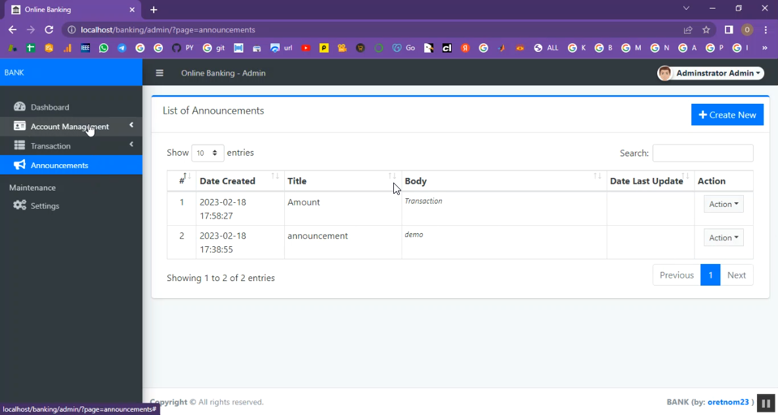This screenshot has width=778, height=415.
Task: Click the Dashboard speedometer icon
Action: (x=20, y=107)
